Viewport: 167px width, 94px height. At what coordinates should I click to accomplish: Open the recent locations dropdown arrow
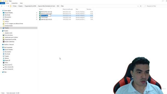7,6
